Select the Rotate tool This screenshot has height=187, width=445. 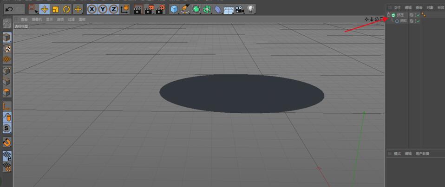pos(66,9)
